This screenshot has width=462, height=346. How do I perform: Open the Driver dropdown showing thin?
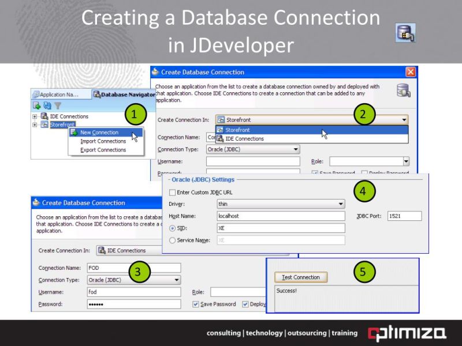tap(341, 204)
